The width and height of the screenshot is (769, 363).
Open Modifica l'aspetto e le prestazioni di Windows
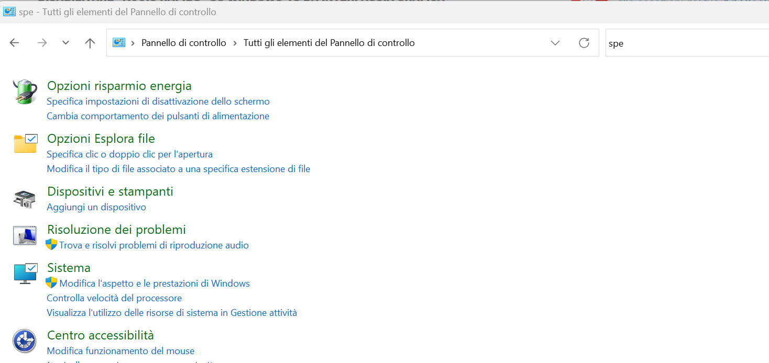tap(155, 283)
